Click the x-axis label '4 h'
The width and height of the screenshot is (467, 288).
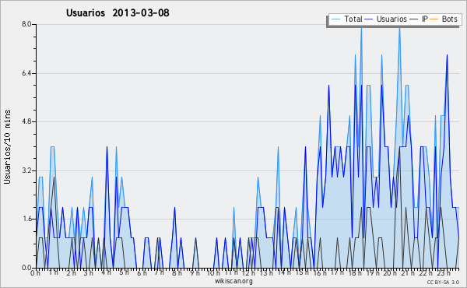point(106,272)
